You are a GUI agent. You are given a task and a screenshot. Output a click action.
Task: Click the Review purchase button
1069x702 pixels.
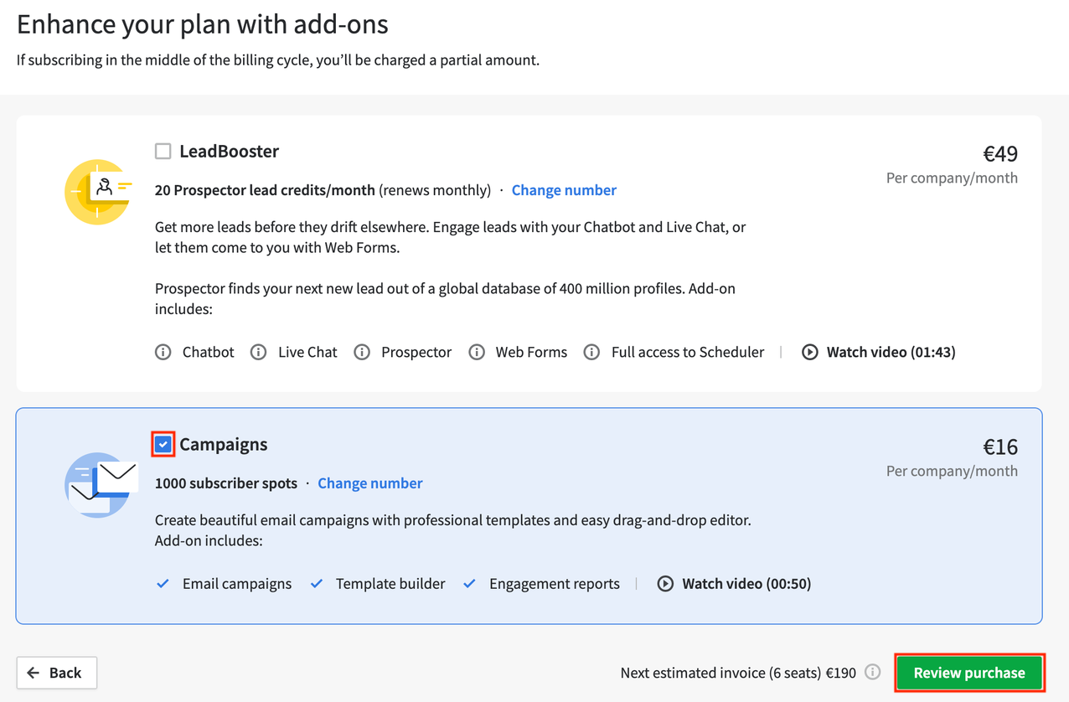pos(969,673)
